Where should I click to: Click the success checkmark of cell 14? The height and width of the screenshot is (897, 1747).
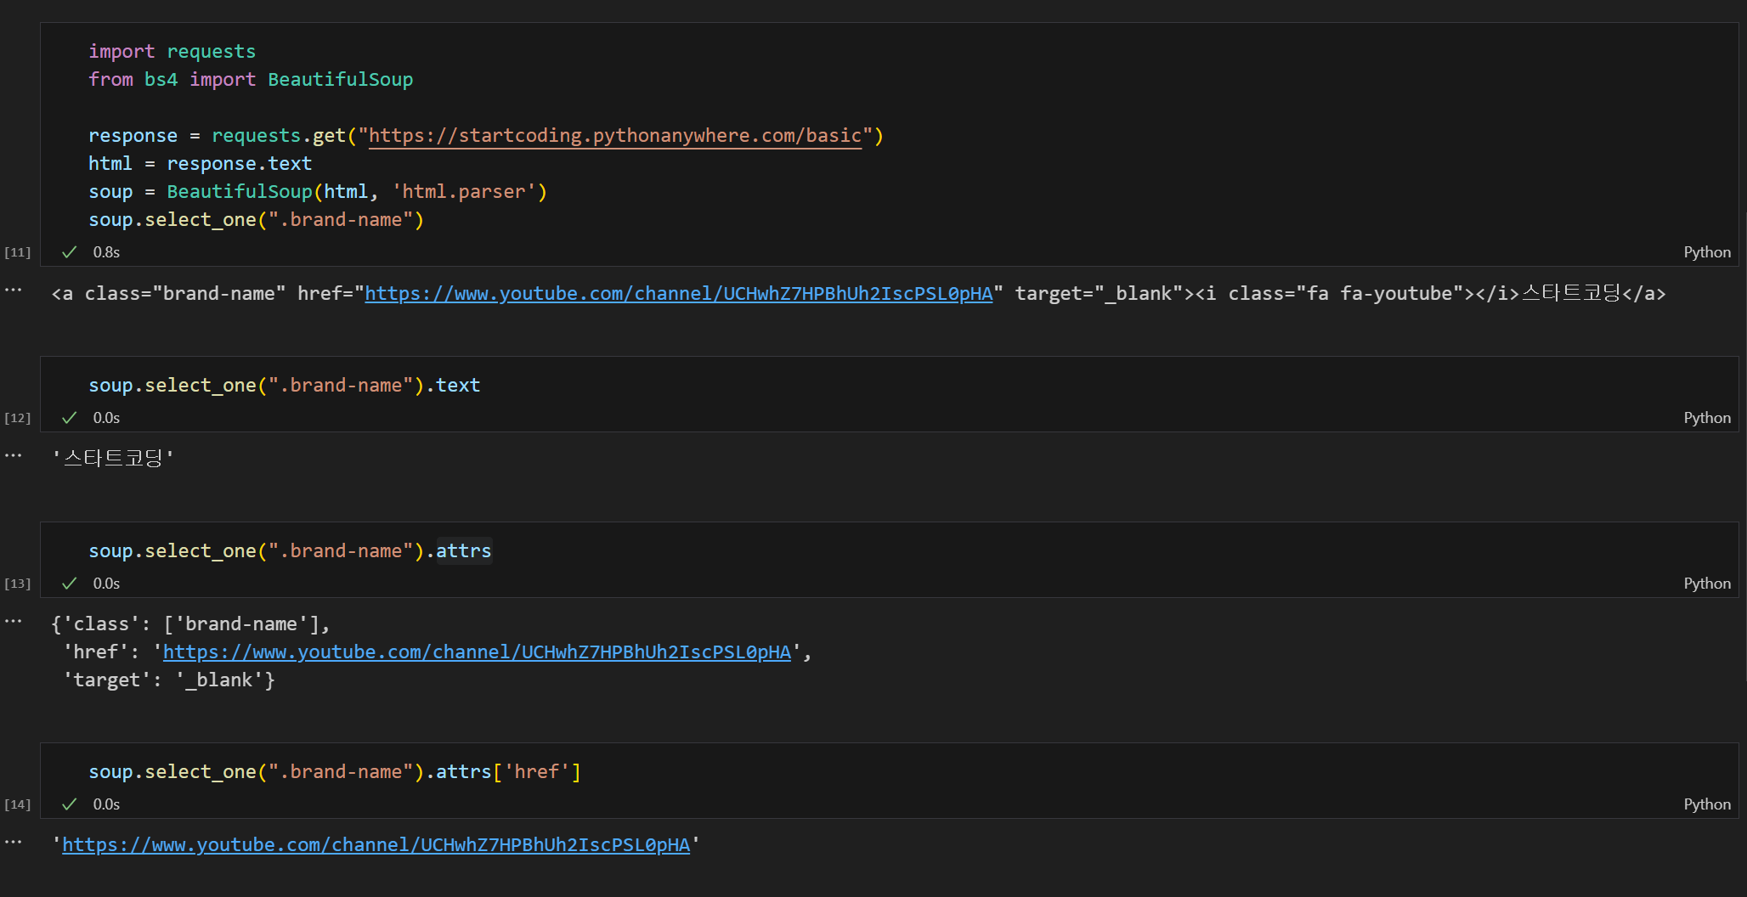coord(70,804)
